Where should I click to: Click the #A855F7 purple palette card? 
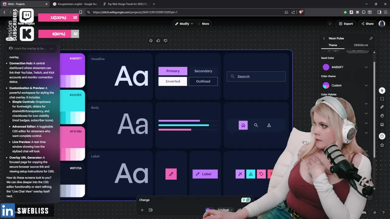tap(72, 71)
